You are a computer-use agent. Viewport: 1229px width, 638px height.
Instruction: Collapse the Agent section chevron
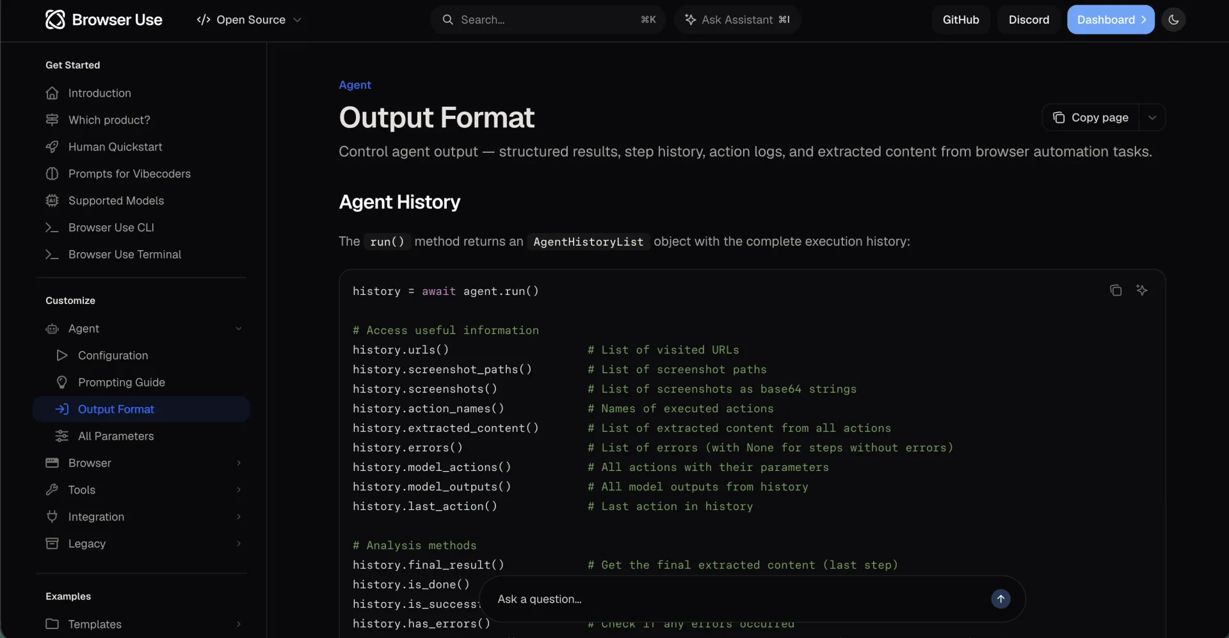click(239, 329)
